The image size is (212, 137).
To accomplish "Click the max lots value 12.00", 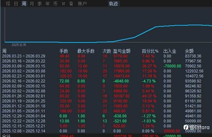I will [83, 66].
